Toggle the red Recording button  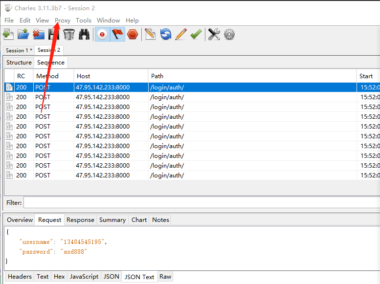102,34
